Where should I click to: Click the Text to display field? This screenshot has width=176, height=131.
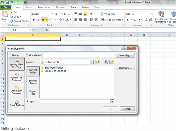click(x=78, y=55)
